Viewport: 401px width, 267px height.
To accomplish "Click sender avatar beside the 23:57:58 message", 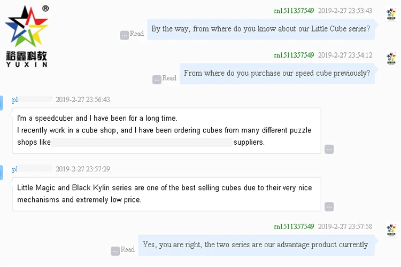I will tap(391, 230).
